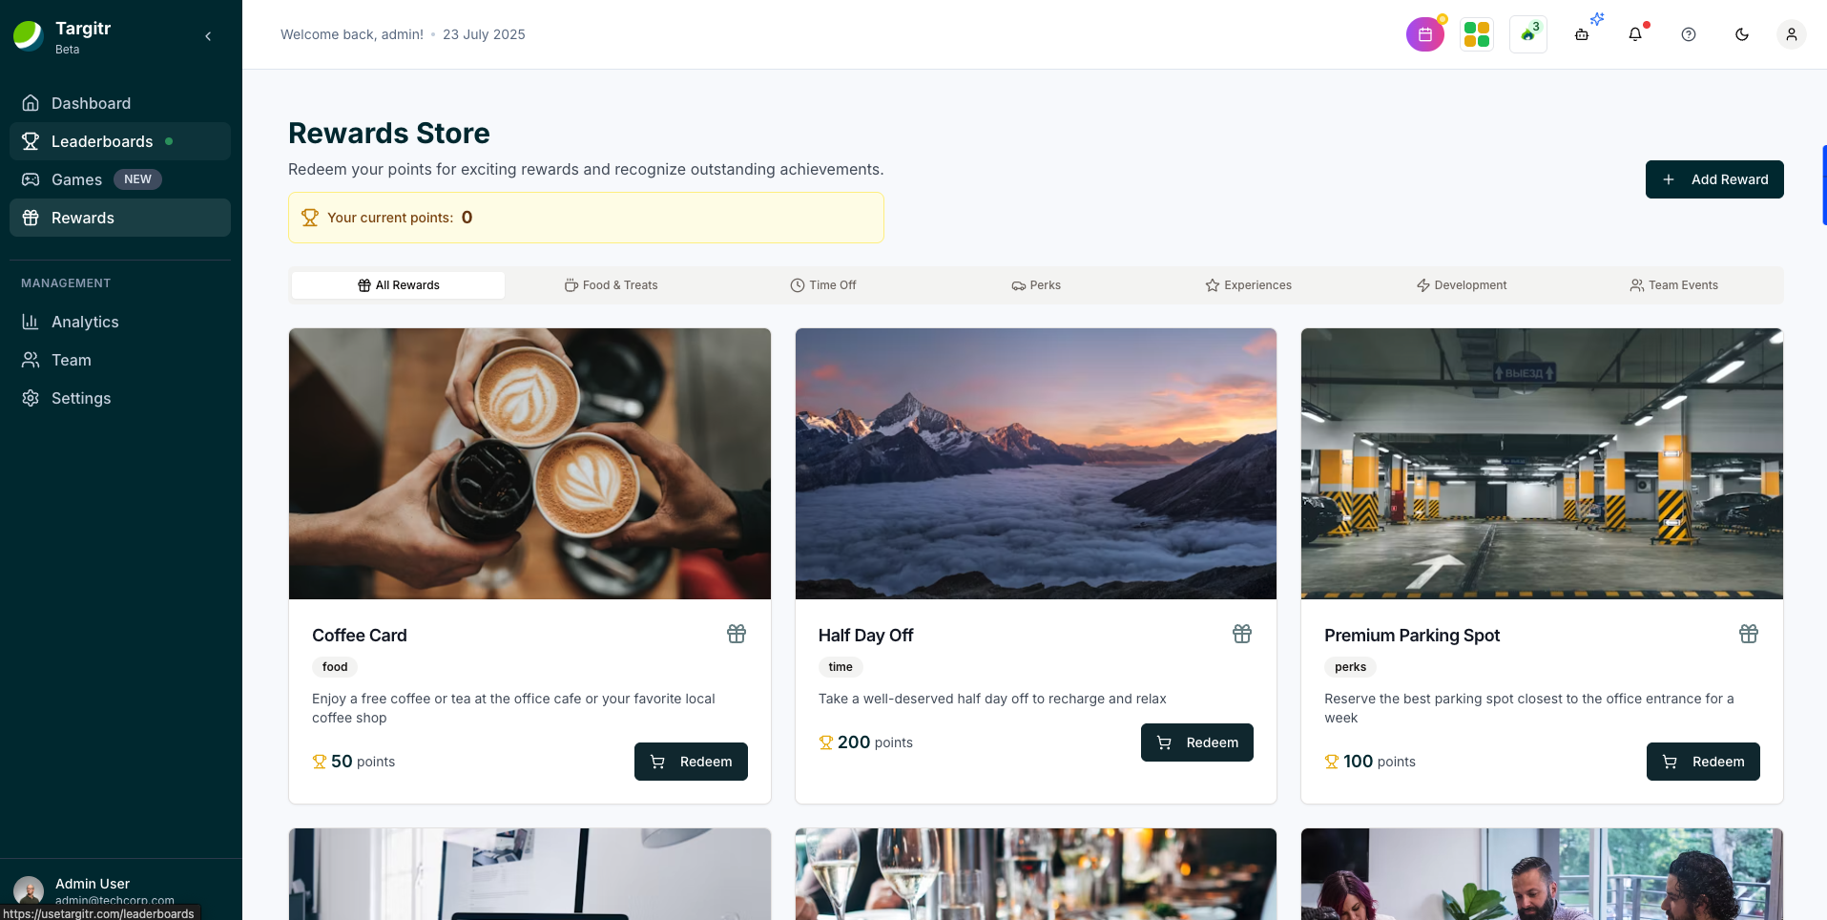Open the AI robot assistant icon

[x=1582, y=34]
